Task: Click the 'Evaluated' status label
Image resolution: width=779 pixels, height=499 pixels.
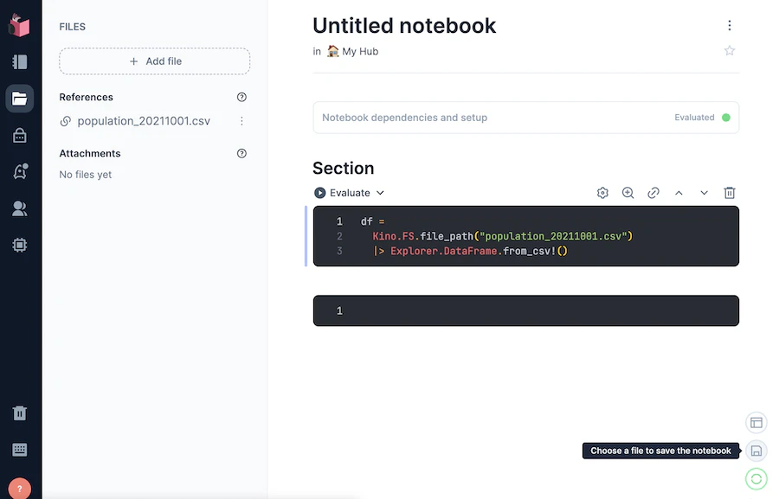Action: click(x=694, y=118)
